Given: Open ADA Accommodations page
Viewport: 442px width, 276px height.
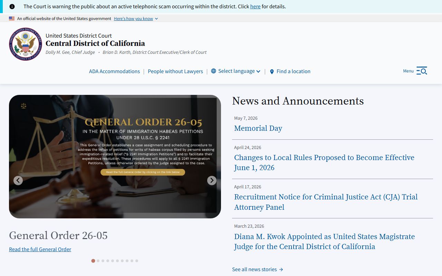Looking at the screenshot, I should (x=114, y=71).
